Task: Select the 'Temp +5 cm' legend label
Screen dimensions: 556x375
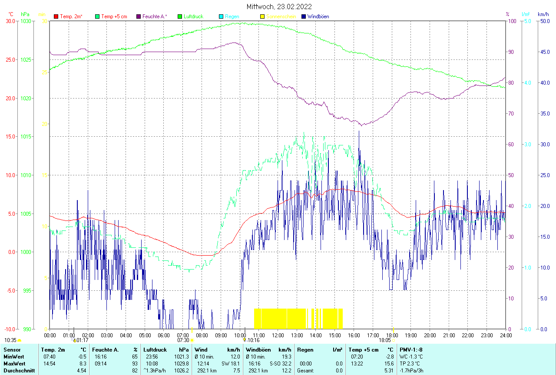Action: tap(114, 16)
